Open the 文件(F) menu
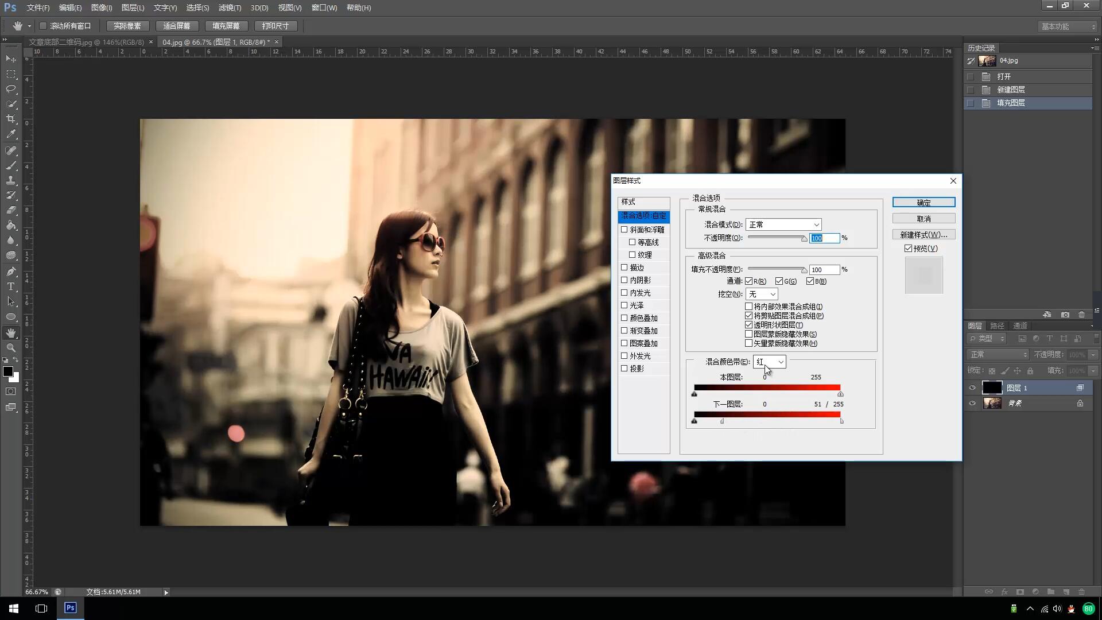Viewport: 1102px width, 620px height. [38, 7]
